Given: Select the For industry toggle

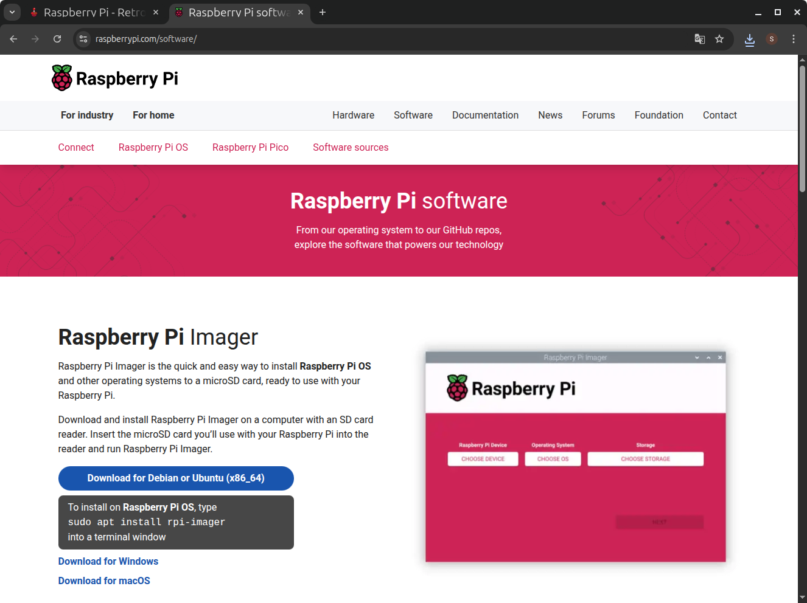Looking at the screenshot, I should pos(87,115).
